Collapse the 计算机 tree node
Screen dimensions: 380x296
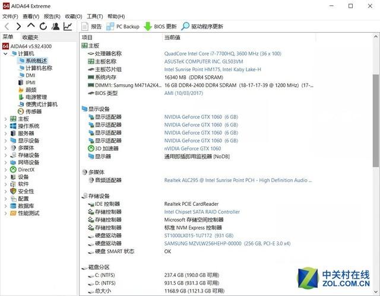(5, 54)
